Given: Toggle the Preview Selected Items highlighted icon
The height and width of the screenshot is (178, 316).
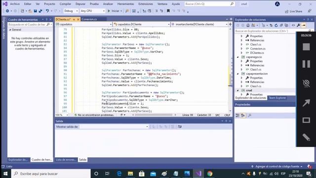Looking at the screenshot, I should [304, 25].
